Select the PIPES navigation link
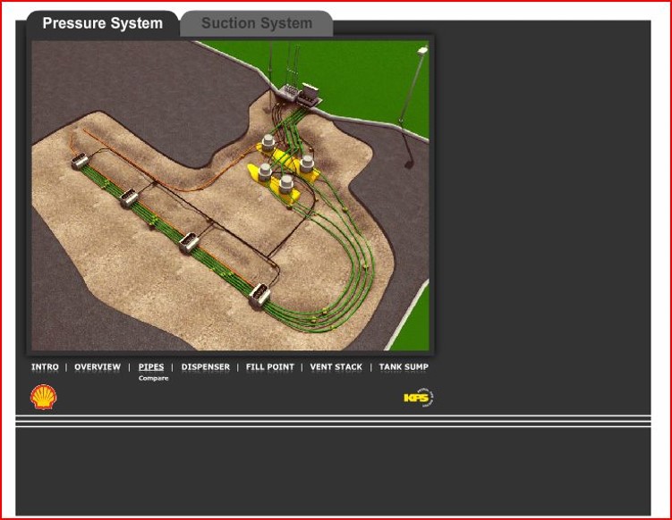Viewport: 672px width, 520px height. [x=151, y=367]
